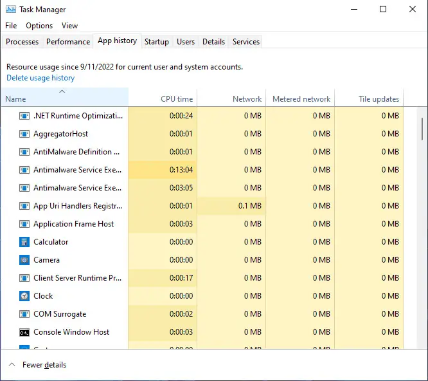Viewport: 428px width, 381px height.
Task: Click the Camera app icon
Action: click(24, 260)
